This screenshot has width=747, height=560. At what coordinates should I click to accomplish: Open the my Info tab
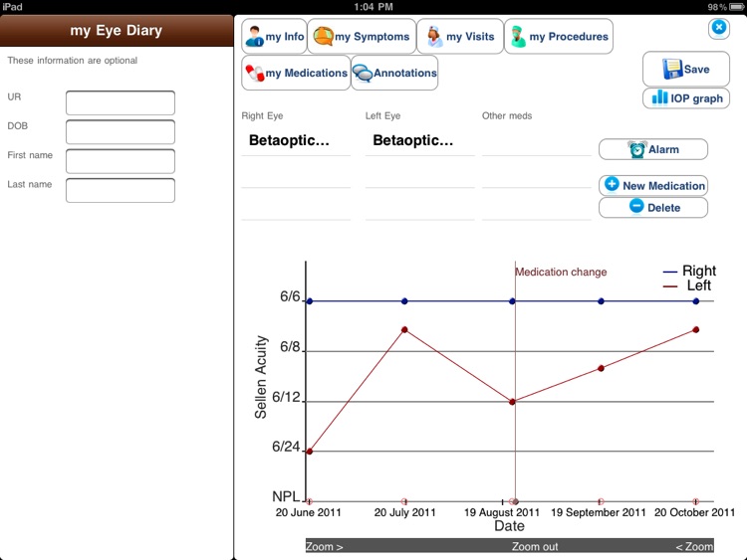275,36
